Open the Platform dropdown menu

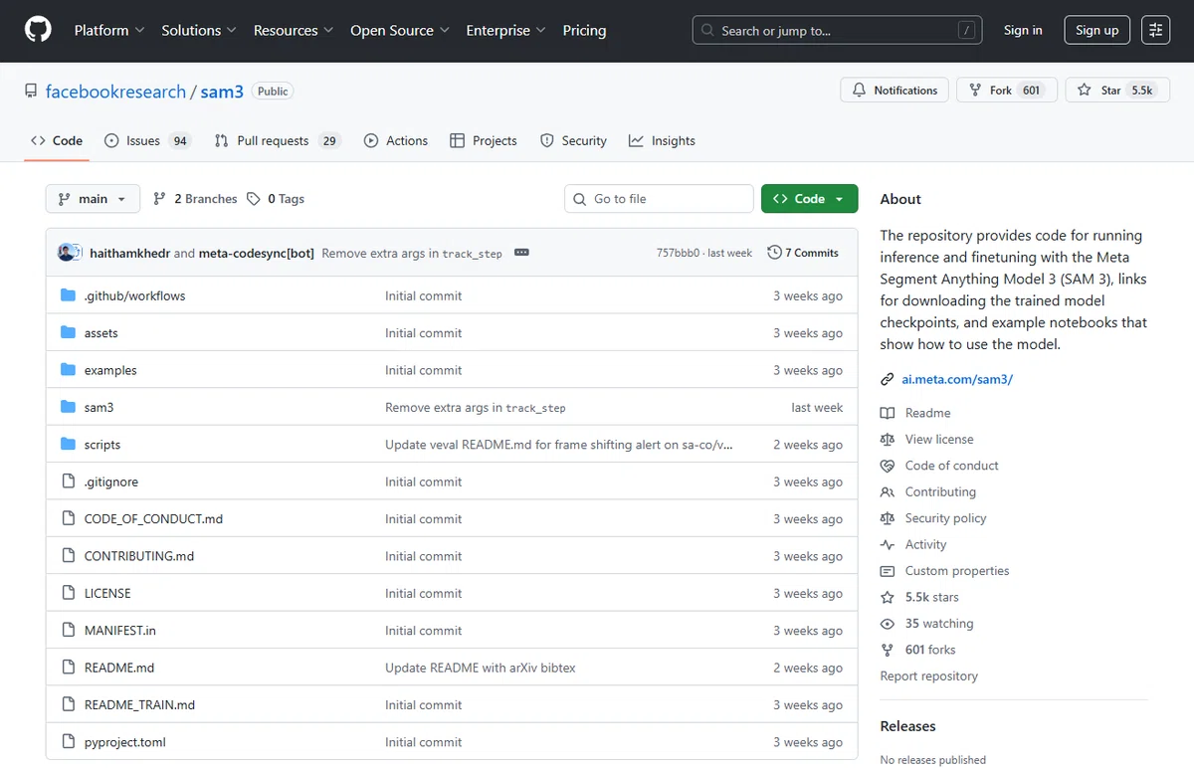109,31
